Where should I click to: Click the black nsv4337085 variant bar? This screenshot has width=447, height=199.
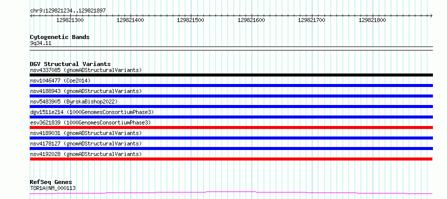click(231, 75)
